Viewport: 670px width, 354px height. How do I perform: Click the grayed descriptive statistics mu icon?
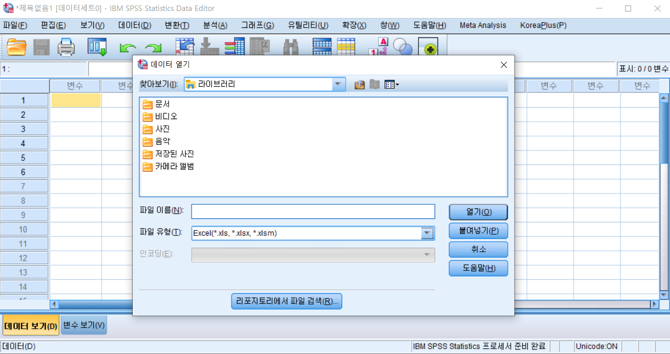point(259,47)
